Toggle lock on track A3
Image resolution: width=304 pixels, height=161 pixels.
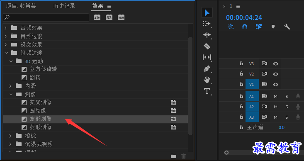point(241,117)
